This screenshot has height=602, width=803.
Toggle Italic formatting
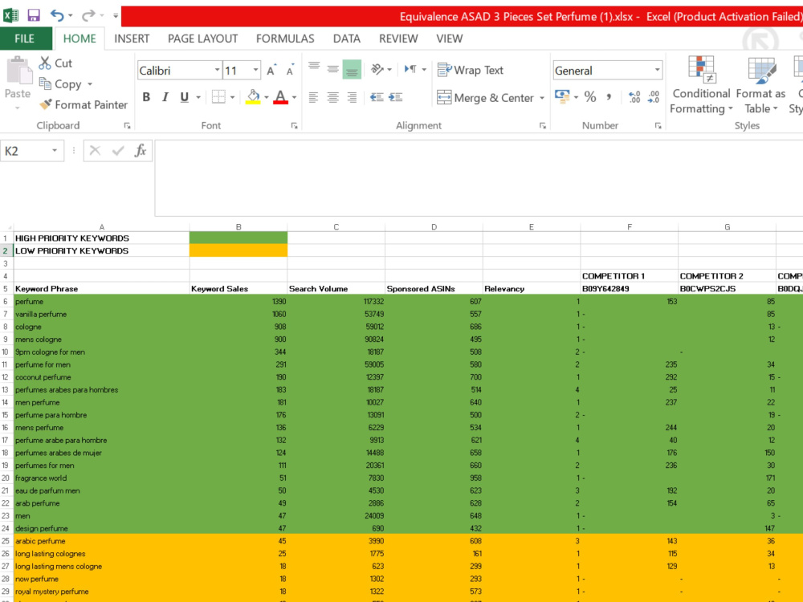165,97
